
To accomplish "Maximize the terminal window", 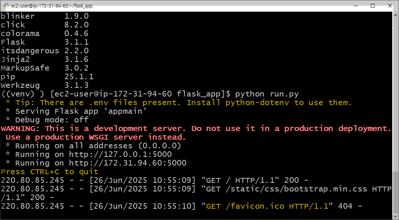I will (x=373, y=6).
